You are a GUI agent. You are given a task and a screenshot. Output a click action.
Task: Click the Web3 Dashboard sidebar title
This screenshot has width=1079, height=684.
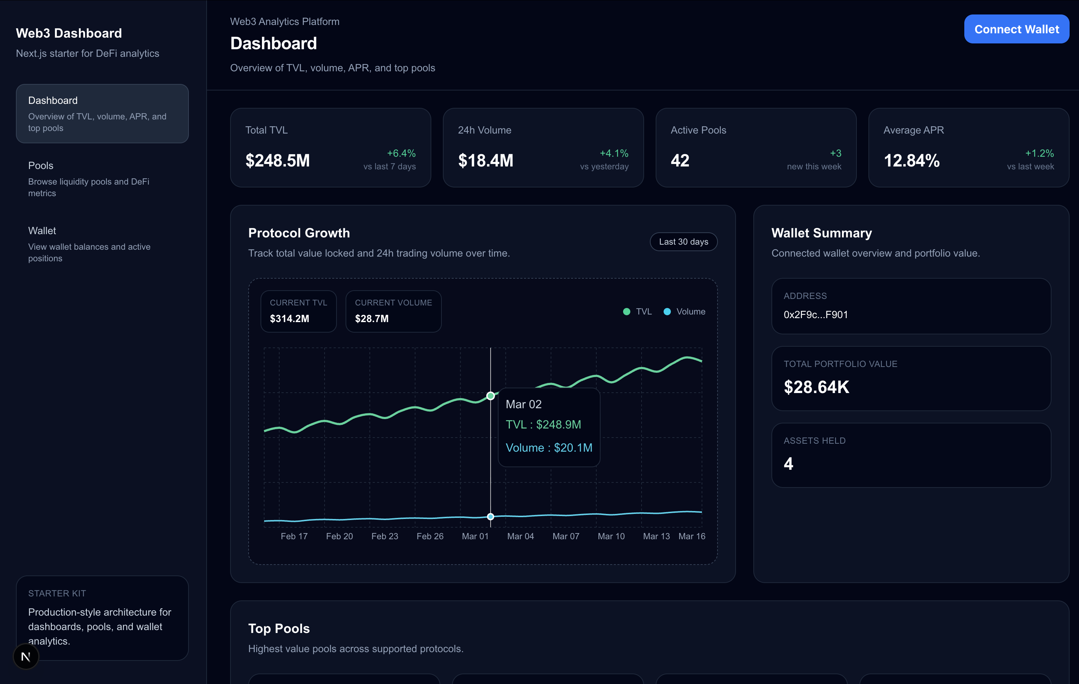click(69, 33)
